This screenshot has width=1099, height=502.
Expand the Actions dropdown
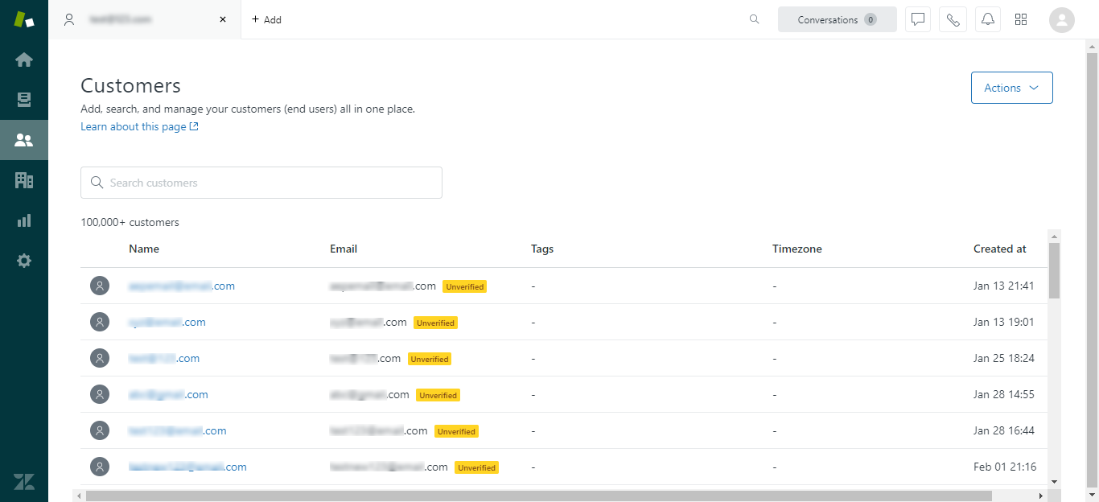(x=1011, y=88)
